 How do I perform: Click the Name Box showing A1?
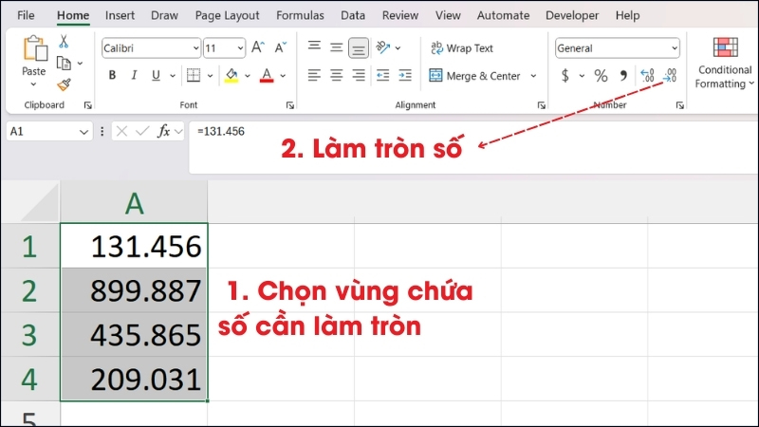(49, 131)
